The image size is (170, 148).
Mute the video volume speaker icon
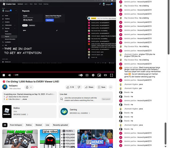tap(10, 75)
